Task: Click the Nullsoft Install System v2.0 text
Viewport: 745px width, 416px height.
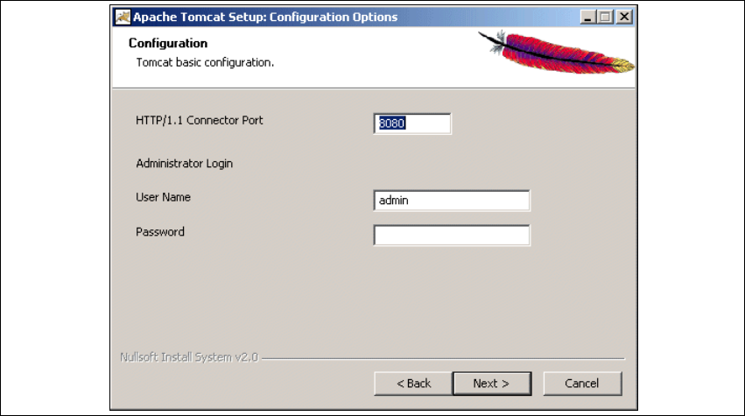Action: (188, 357)
